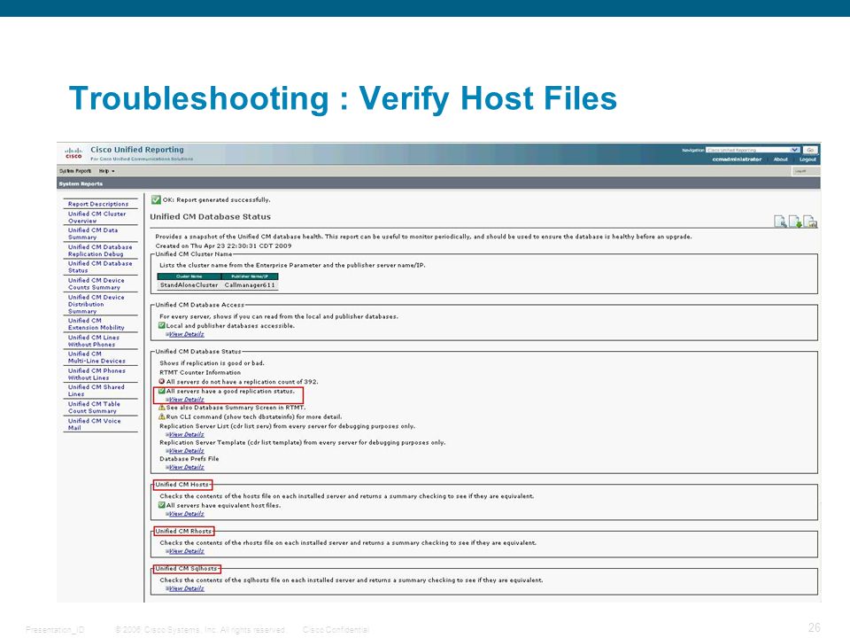
Task: Open Unified CM Lines Without Phones report
Action: coord(93,340)
